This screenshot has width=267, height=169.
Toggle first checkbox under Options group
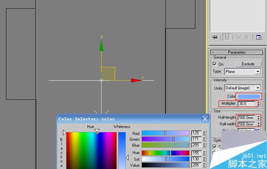(x=214, y=146)
